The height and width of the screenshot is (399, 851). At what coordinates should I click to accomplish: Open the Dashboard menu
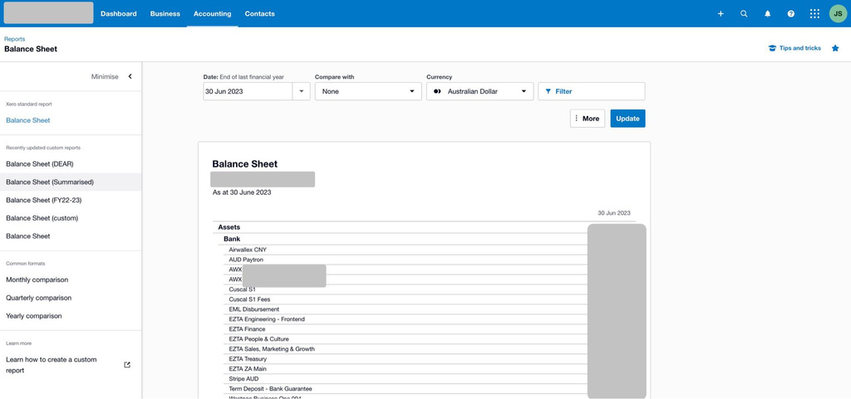tap(118, 13)
